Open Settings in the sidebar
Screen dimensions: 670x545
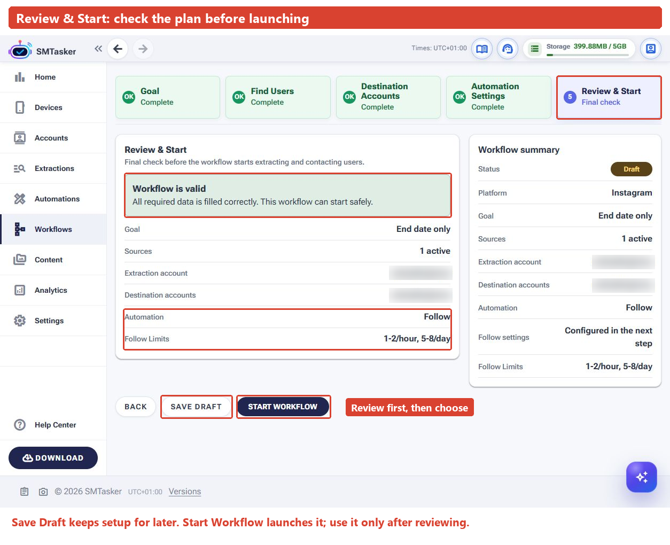pyautogui.click(x=53, y=321)
